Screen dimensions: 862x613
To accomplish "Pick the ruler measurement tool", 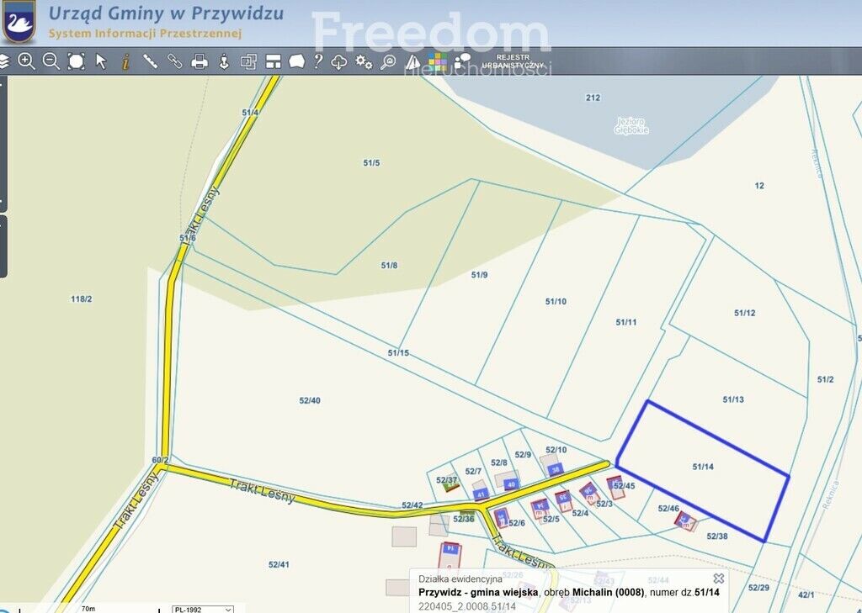I will (150, 61).
